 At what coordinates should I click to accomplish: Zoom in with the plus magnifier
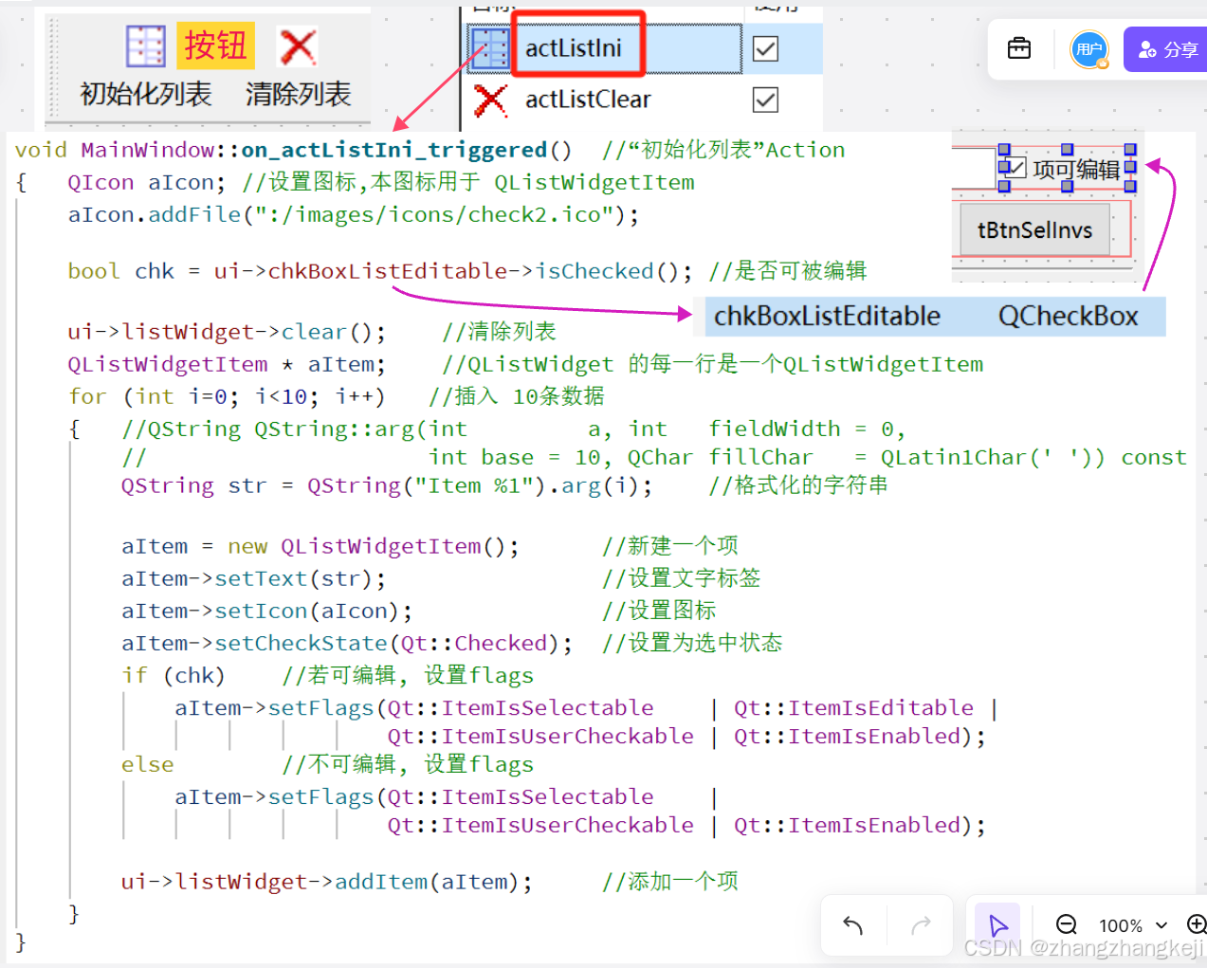1197,924
